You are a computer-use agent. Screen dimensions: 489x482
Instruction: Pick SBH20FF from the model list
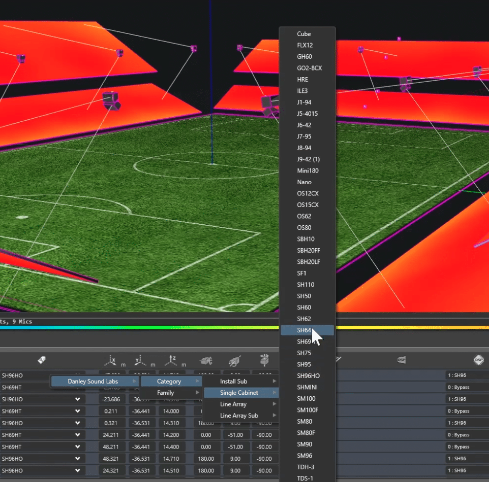307,250
